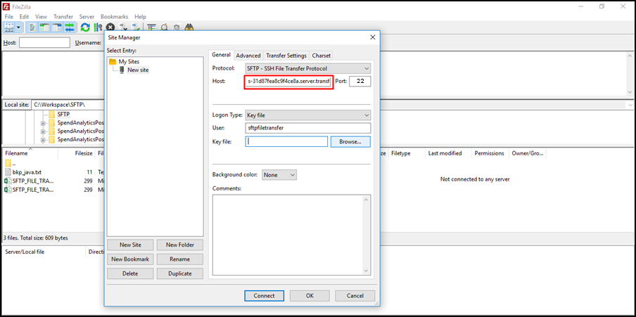Open the File menu
This screenshot has width=636, height=317.
click(9, 17)
